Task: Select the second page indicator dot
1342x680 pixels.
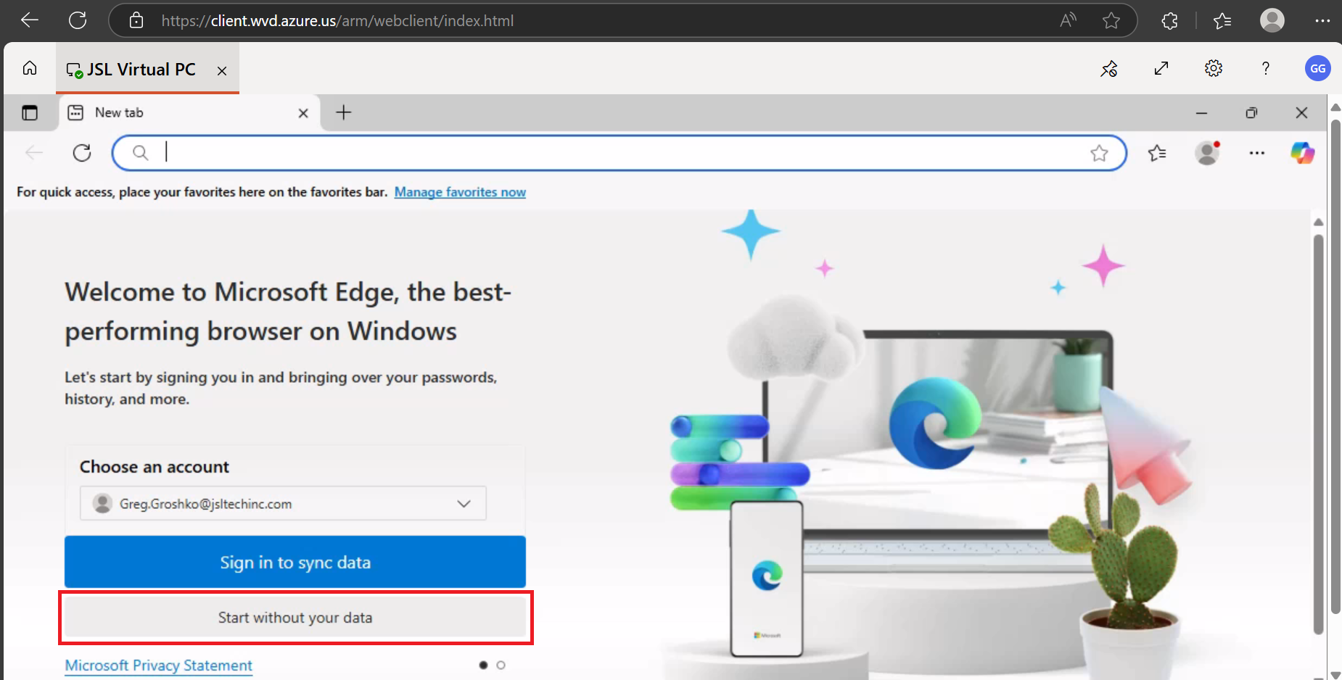Action: tap(501, 665)
